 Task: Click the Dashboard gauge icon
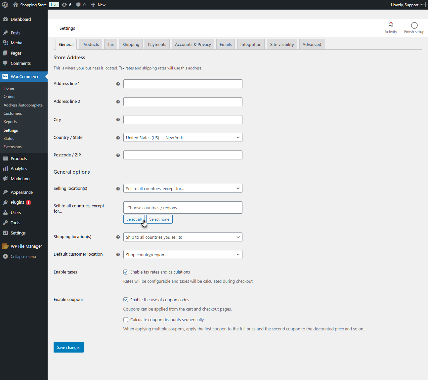click(x=5, y=20)
